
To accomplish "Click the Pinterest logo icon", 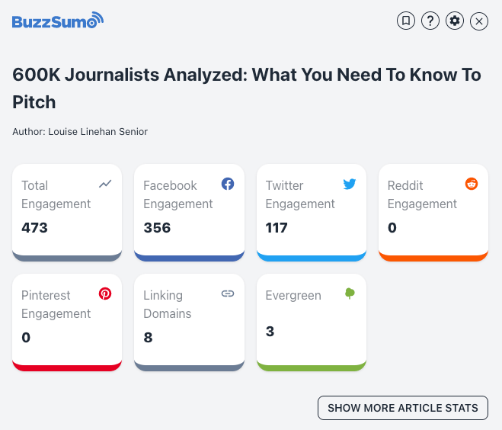I will [x=105, y=294].
